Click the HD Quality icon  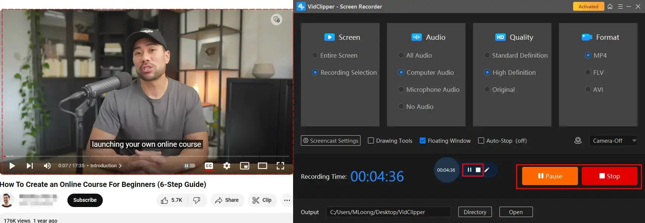tap(500, 37)
